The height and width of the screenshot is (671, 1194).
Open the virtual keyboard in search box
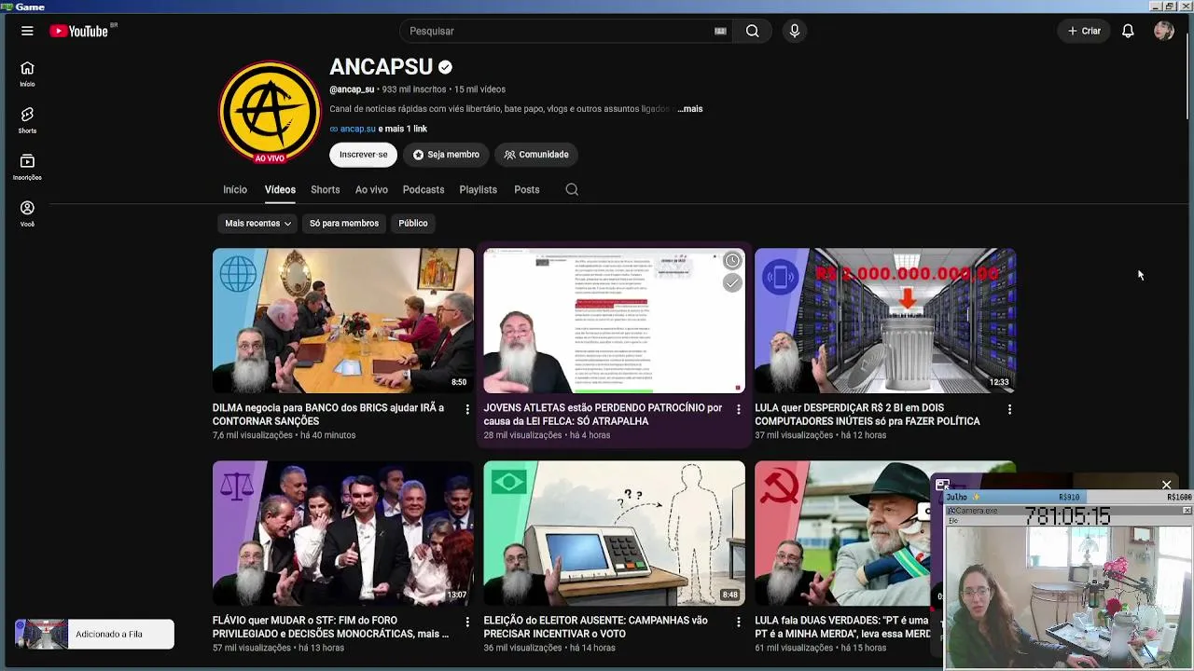point(720,31)
